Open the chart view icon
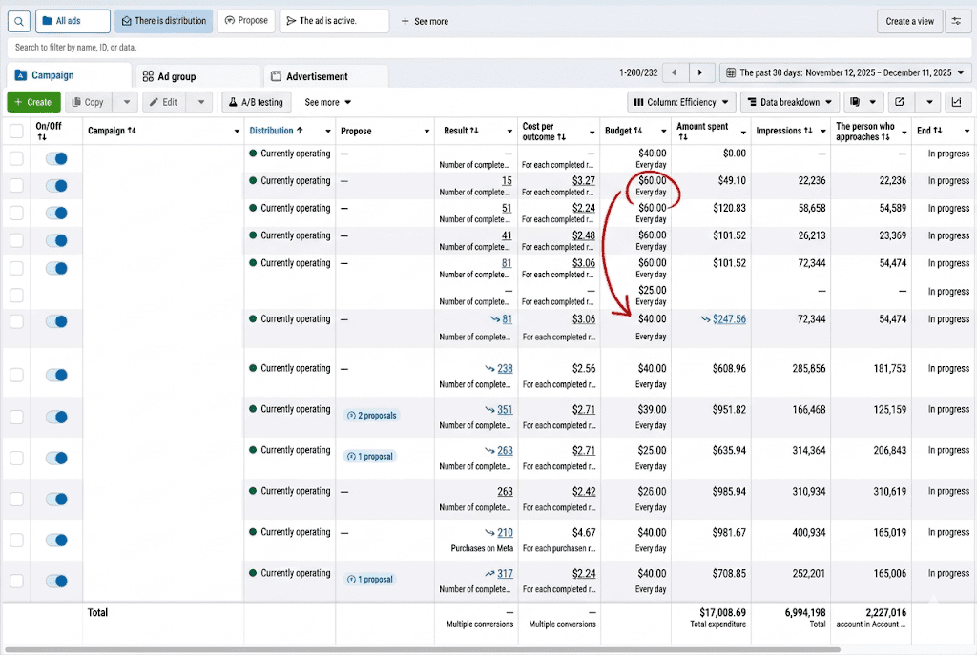The image size is (977, 655). [x=956, y=102]
